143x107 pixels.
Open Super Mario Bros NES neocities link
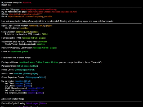(x=43, y=42)
